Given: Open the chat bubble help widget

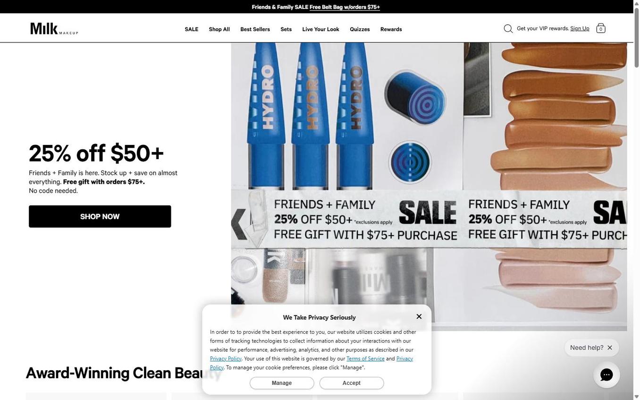Looking at the screenshot, I should click(x=606, y=374).
